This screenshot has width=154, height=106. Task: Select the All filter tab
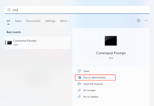(8, 21)
